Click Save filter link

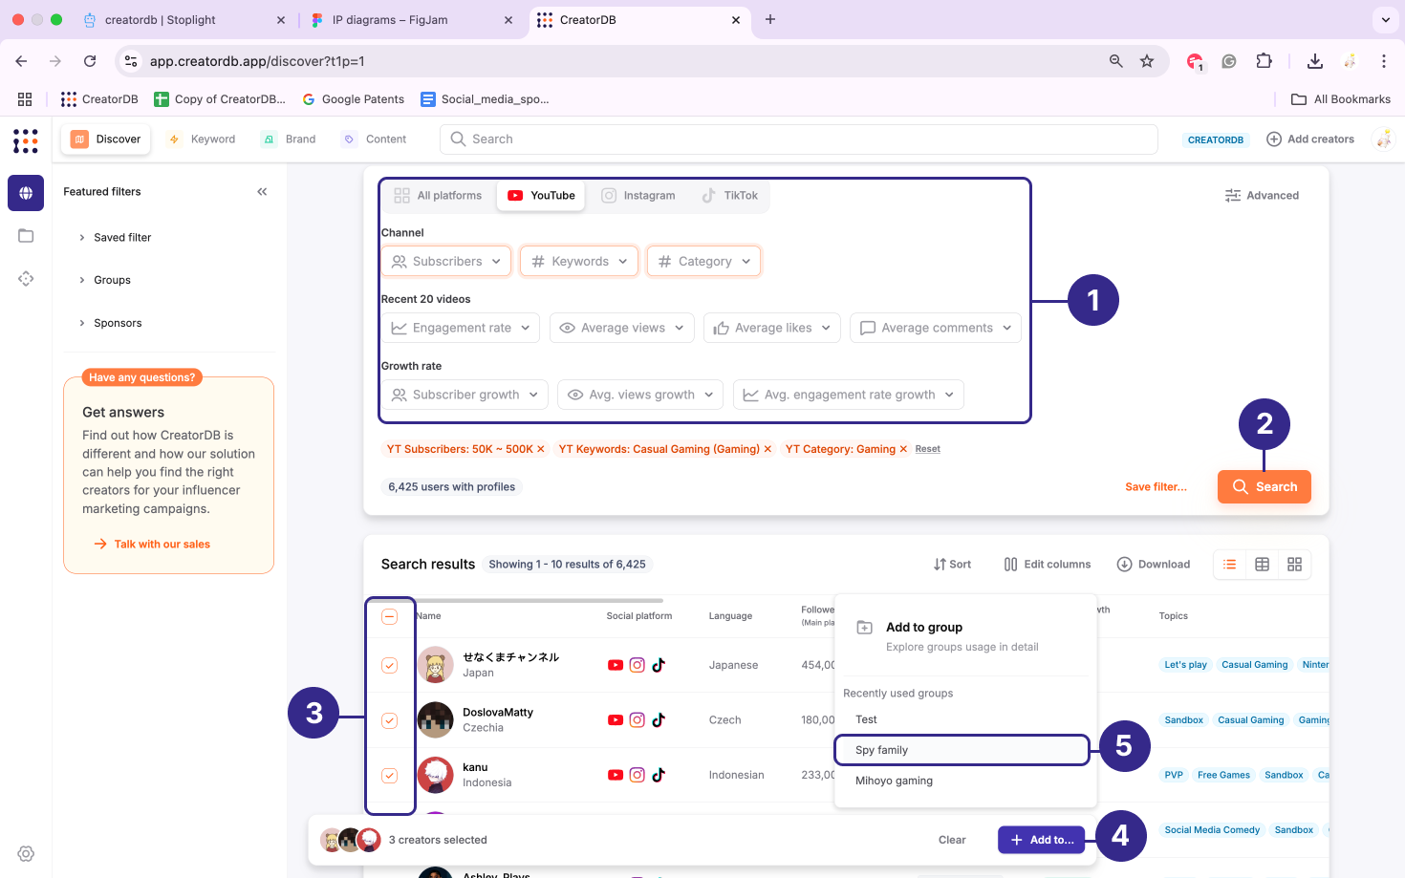click(1156, 487)
